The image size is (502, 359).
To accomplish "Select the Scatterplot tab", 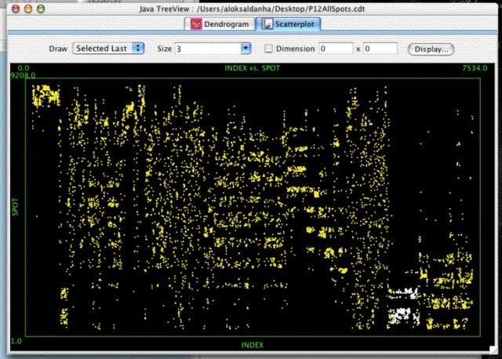I will pyautogui.click(x=288, y=24).
